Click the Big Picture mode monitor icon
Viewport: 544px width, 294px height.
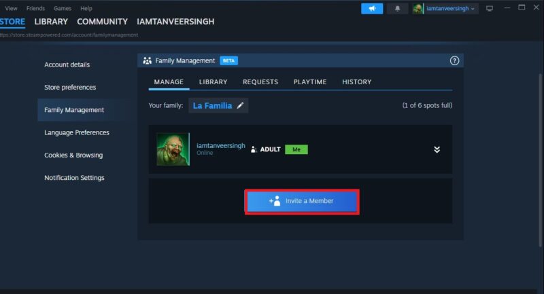click(490, 9)
